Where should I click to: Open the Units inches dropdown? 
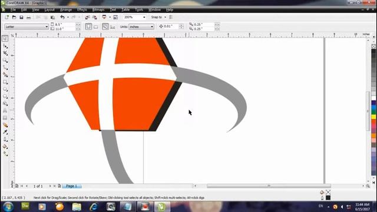point(141,26)
